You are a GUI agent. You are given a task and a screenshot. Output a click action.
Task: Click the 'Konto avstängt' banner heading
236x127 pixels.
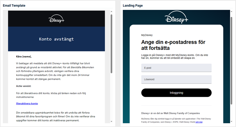pos(56,39)
